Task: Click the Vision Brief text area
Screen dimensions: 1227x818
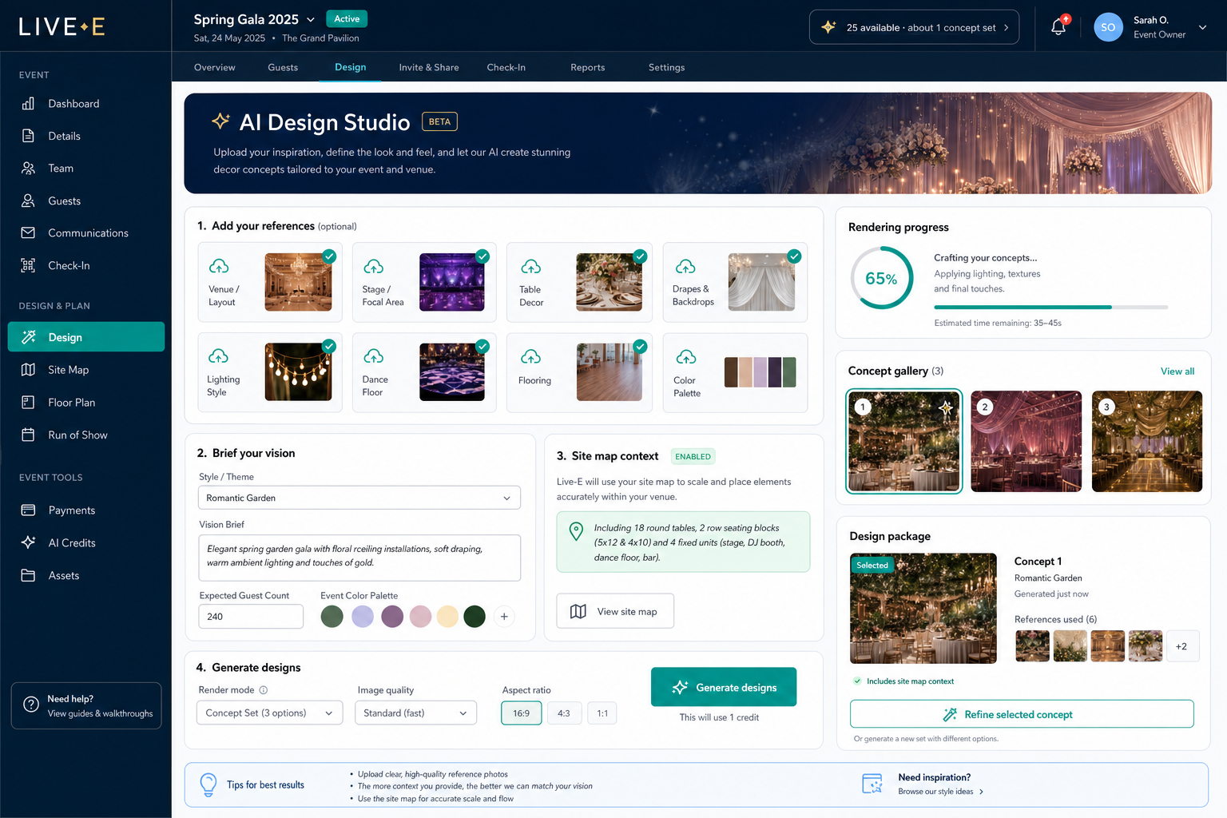Action: (x=359, y=558)
